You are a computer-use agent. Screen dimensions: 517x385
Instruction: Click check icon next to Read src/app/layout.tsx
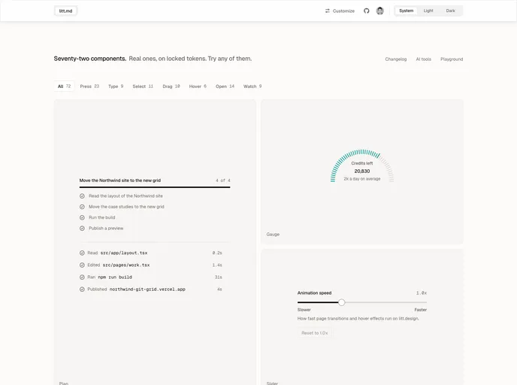[82, 253]
